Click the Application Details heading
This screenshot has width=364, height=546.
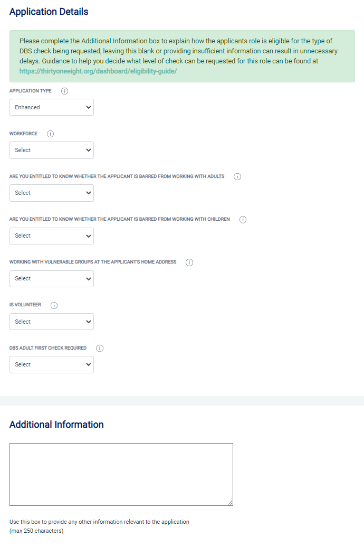click(49, 12)
